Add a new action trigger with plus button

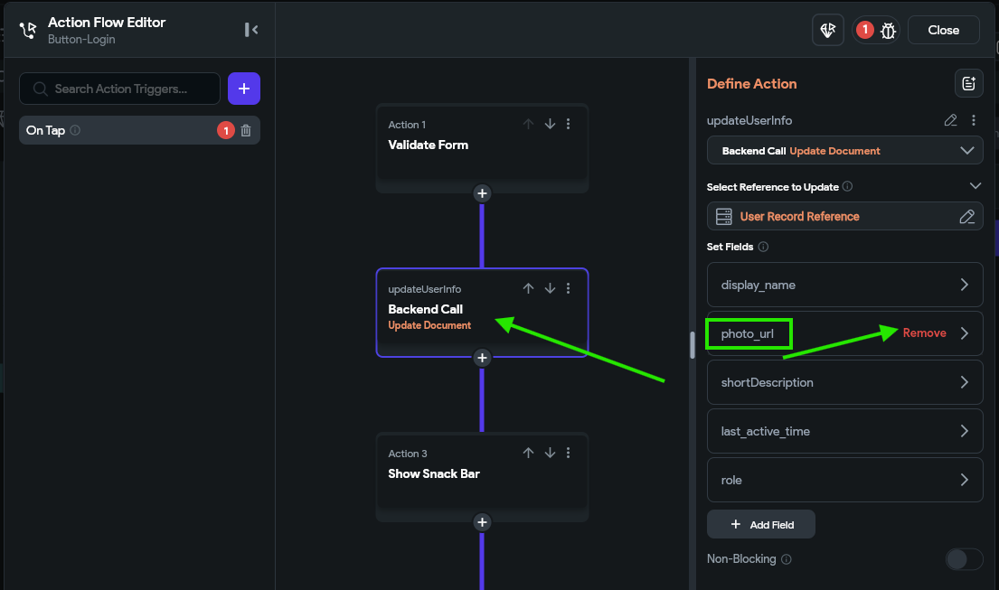tap(244, 89)
